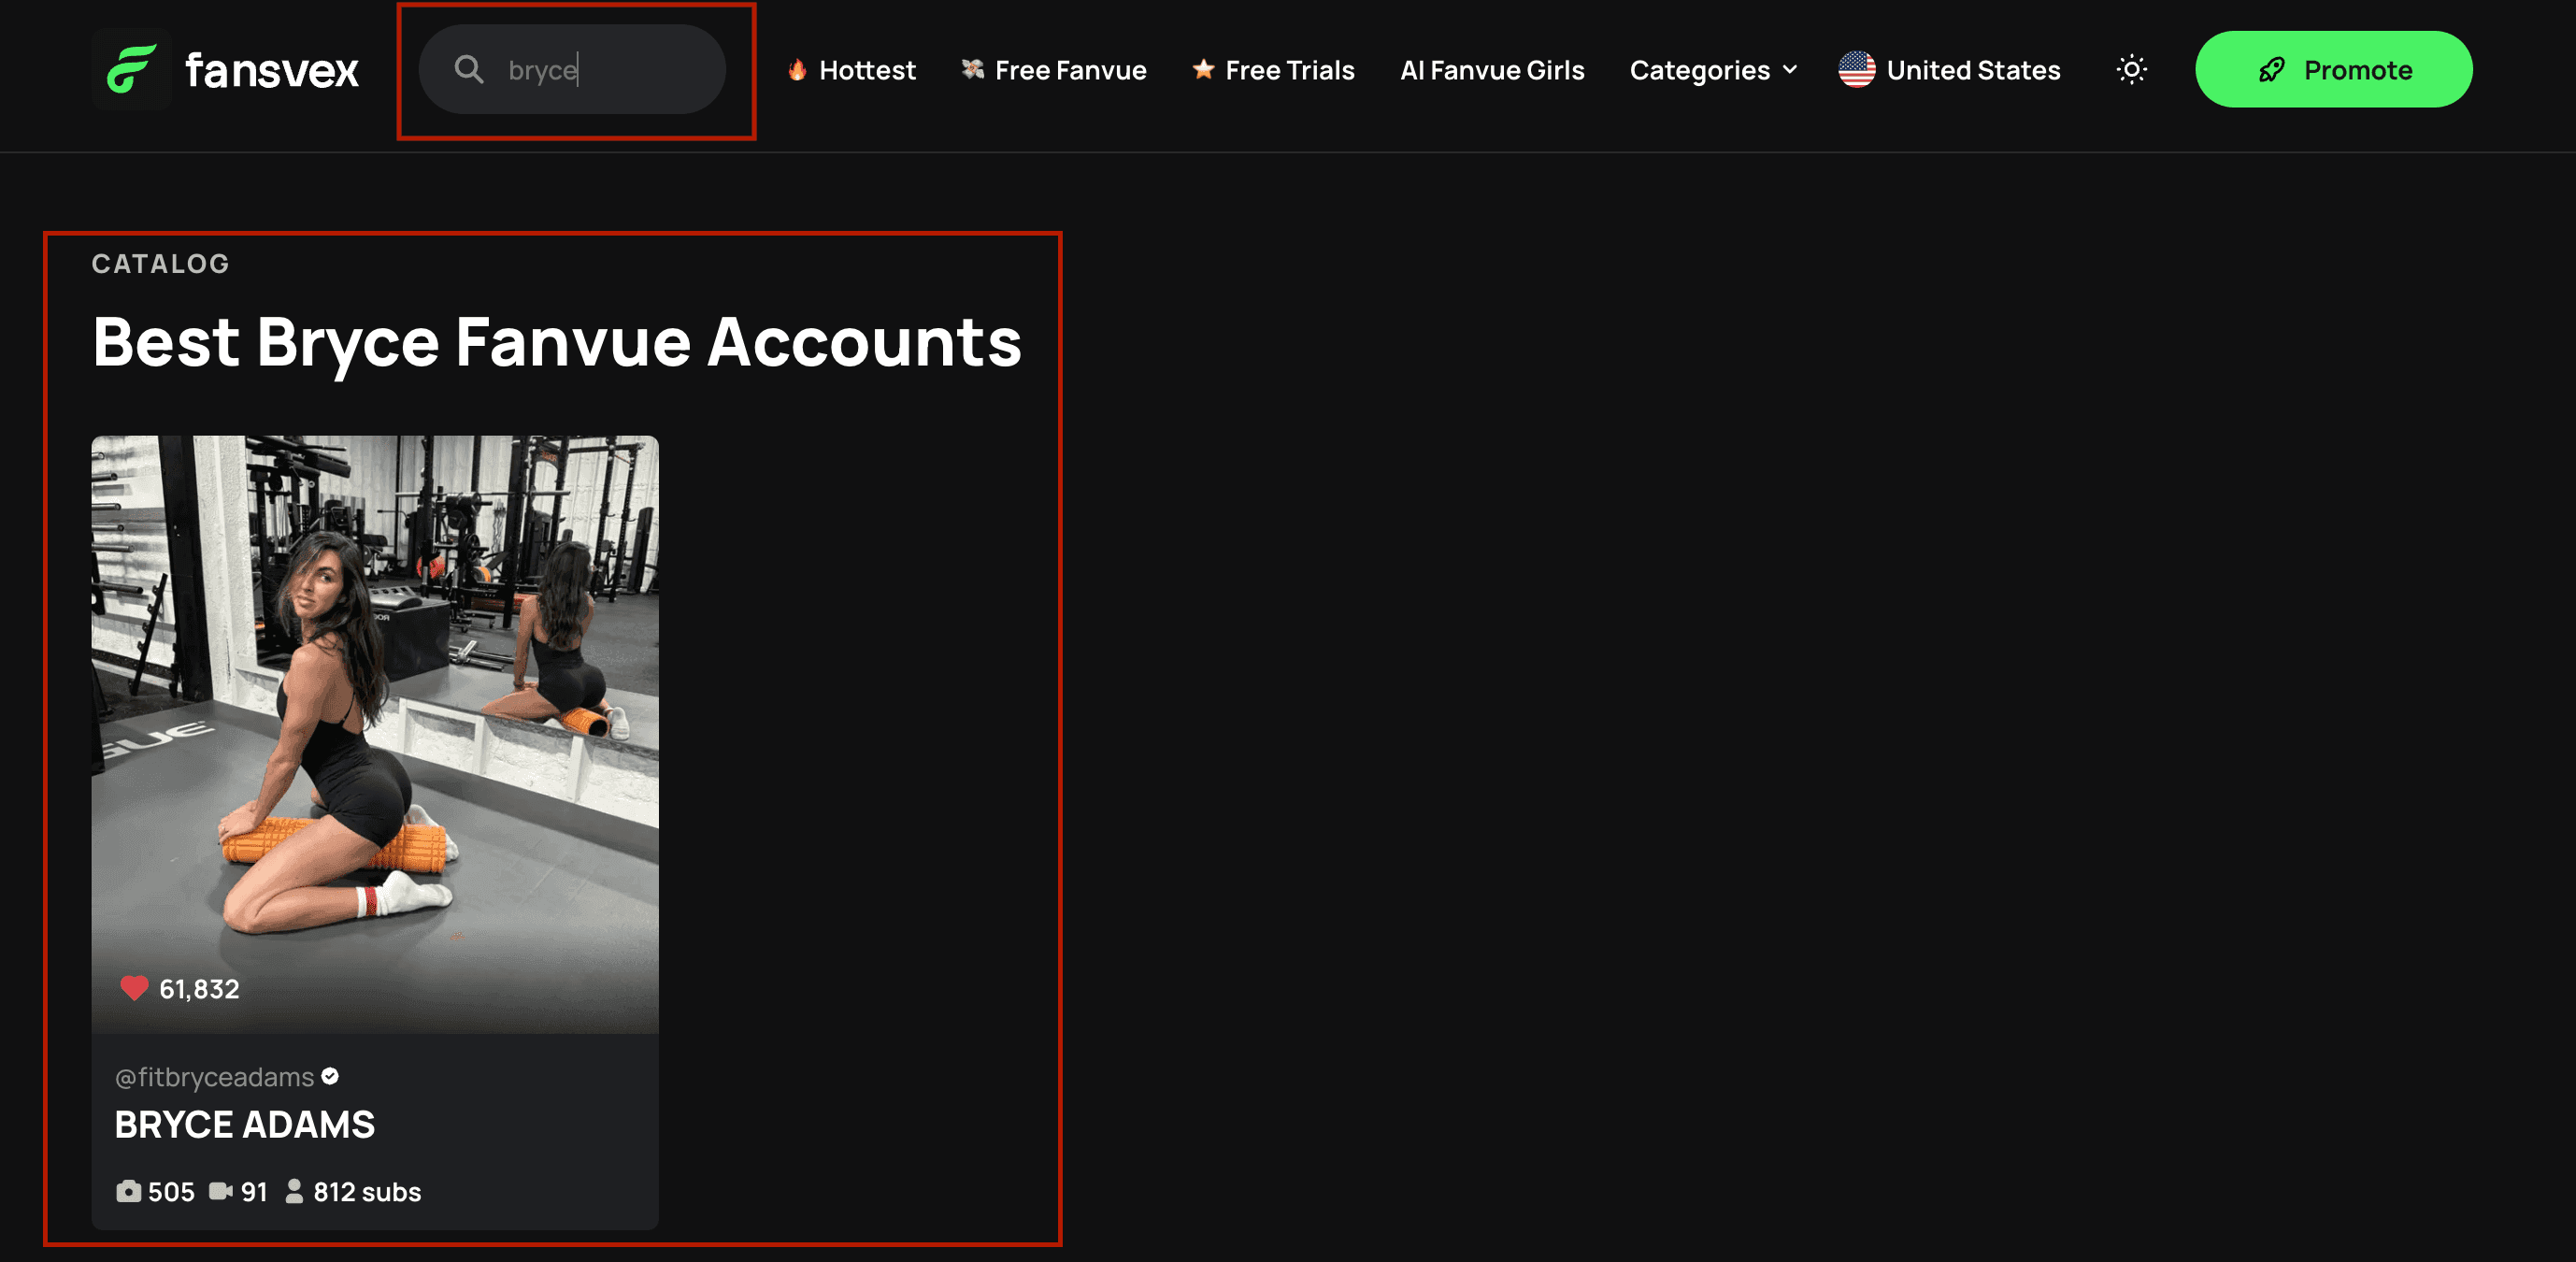Click the search magnifier icon
The height and width of the screenshot is (1262, 2576).
[468, 69]
